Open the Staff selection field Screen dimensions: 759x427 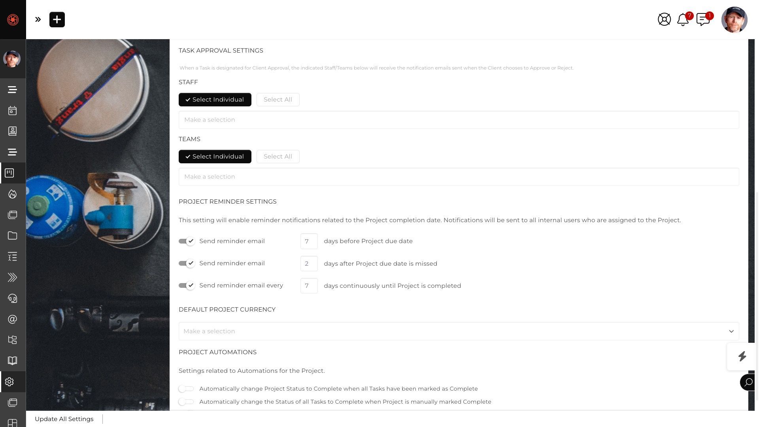(x=459, y=120)
